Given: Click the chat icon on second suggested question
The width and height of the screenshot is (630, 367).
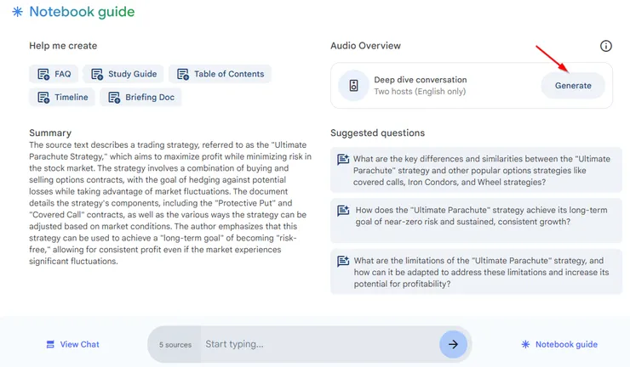Looking at the screenshot, I should [x=343, y=210].
